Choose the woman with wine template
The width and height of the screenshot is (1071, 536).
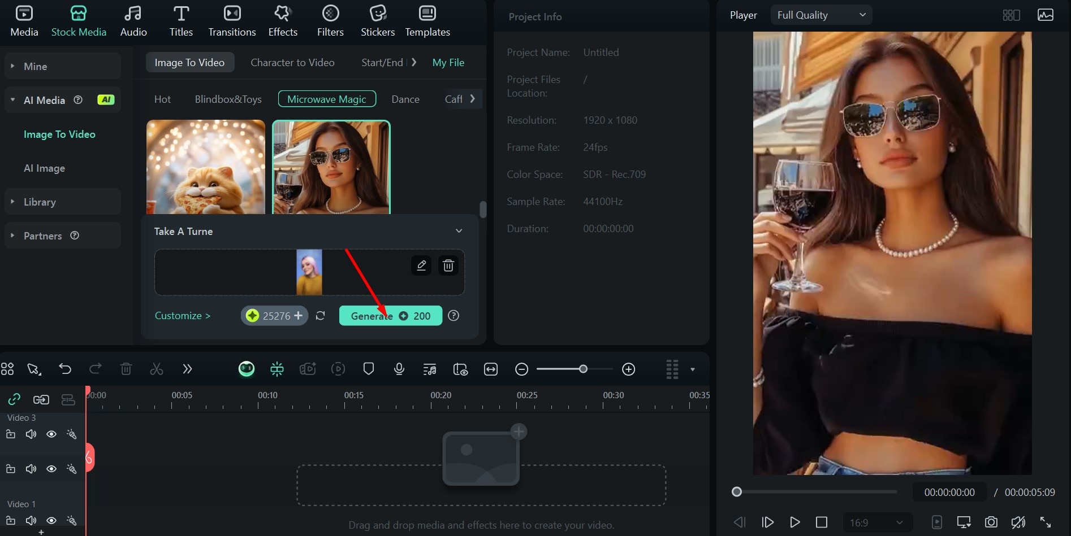[331, 167]
